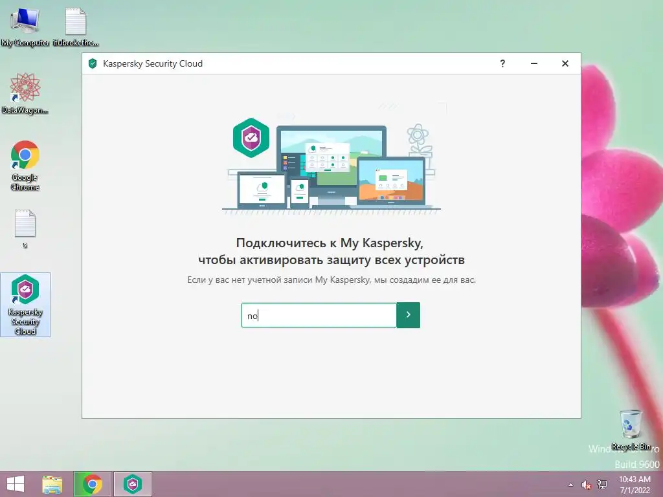Click Kaspersky shield icon in title bar

coord(93,64)
